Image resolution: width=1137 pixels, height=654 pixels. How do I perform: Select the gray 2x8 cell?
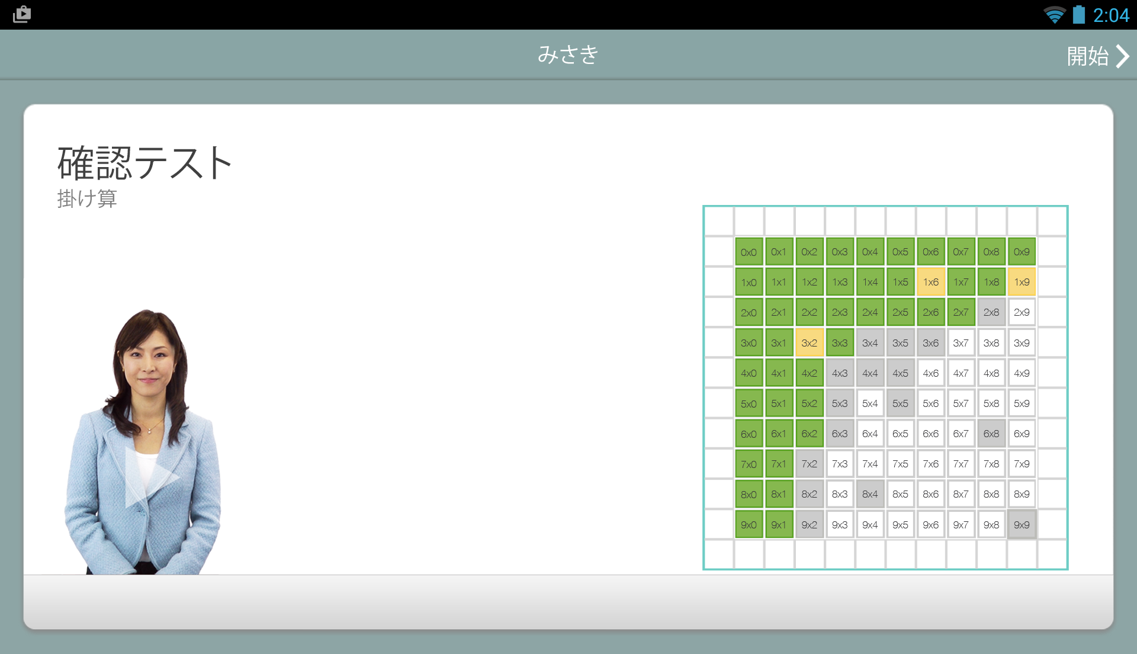(991, 312)
